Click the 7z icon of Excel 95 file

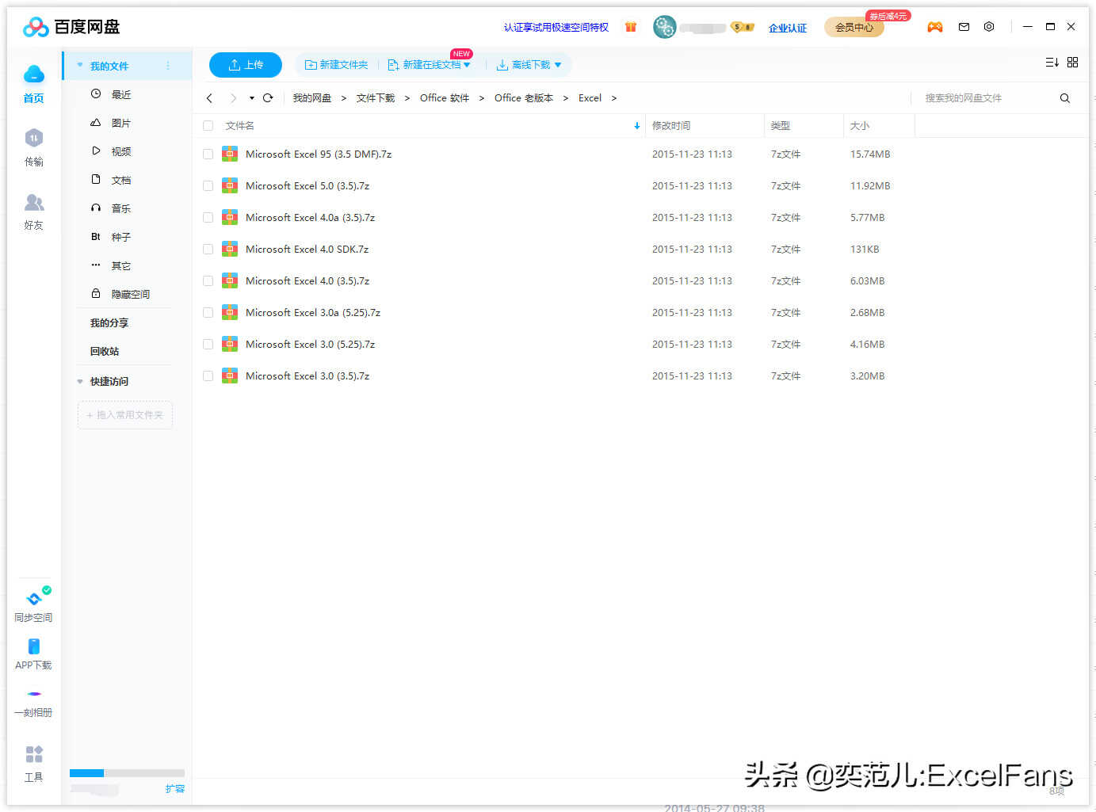[230, 154]
